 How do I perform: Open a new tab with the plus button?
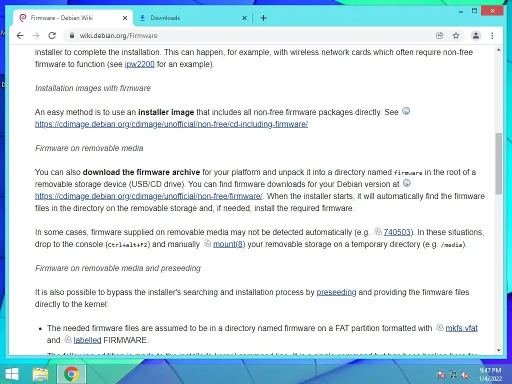coord(263,18)
